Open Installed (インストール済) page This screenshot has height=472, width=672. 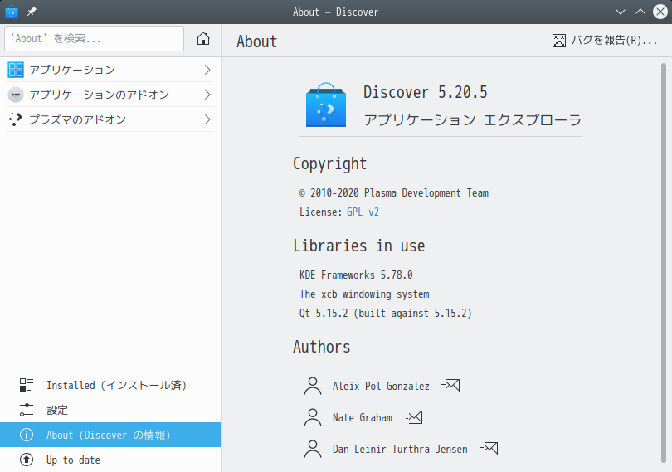110,385
